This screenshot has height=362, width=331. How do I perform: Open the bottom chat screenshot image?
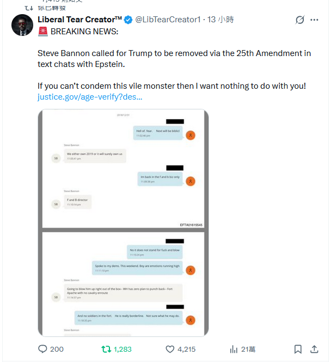[123, 284]
